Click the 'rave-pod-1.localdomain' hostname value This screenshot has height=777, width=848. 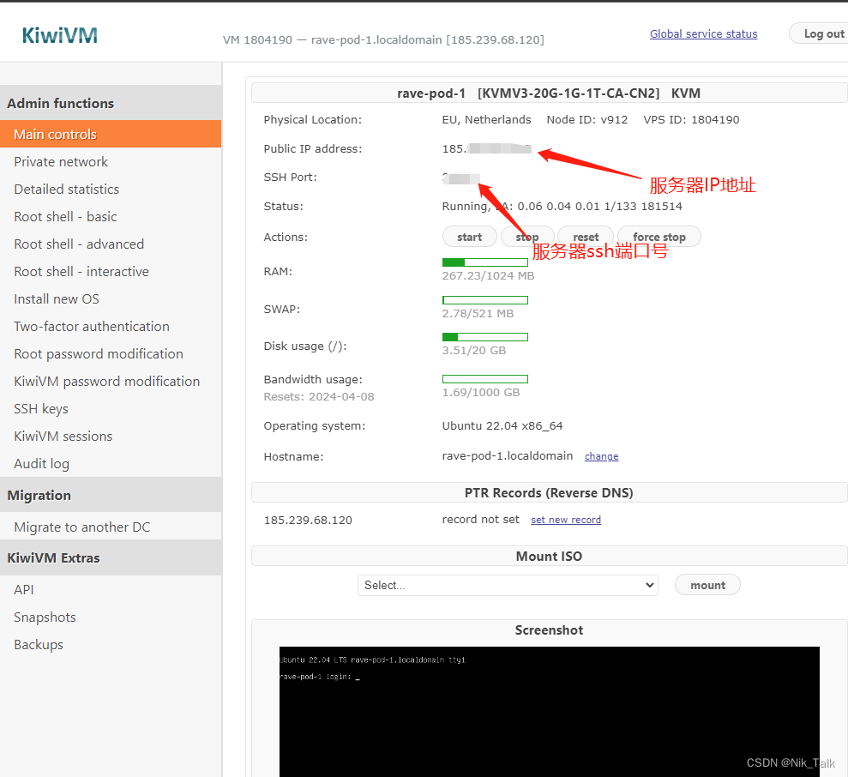(508, 455)
